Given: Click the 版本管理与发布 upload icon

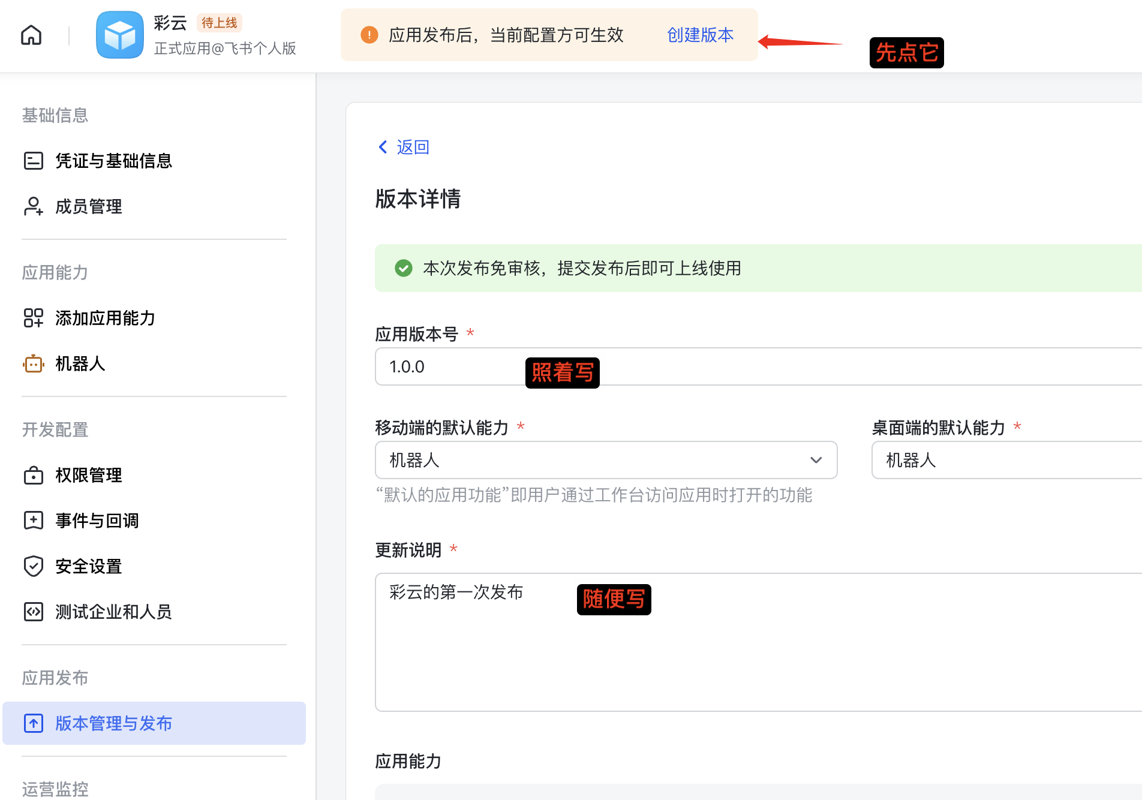Looking at the screenshot, I should (x=34, y=723).
